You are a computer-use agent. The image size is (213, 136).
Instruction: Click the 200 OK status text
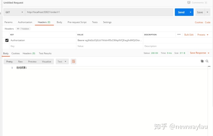tap(155, 53)
